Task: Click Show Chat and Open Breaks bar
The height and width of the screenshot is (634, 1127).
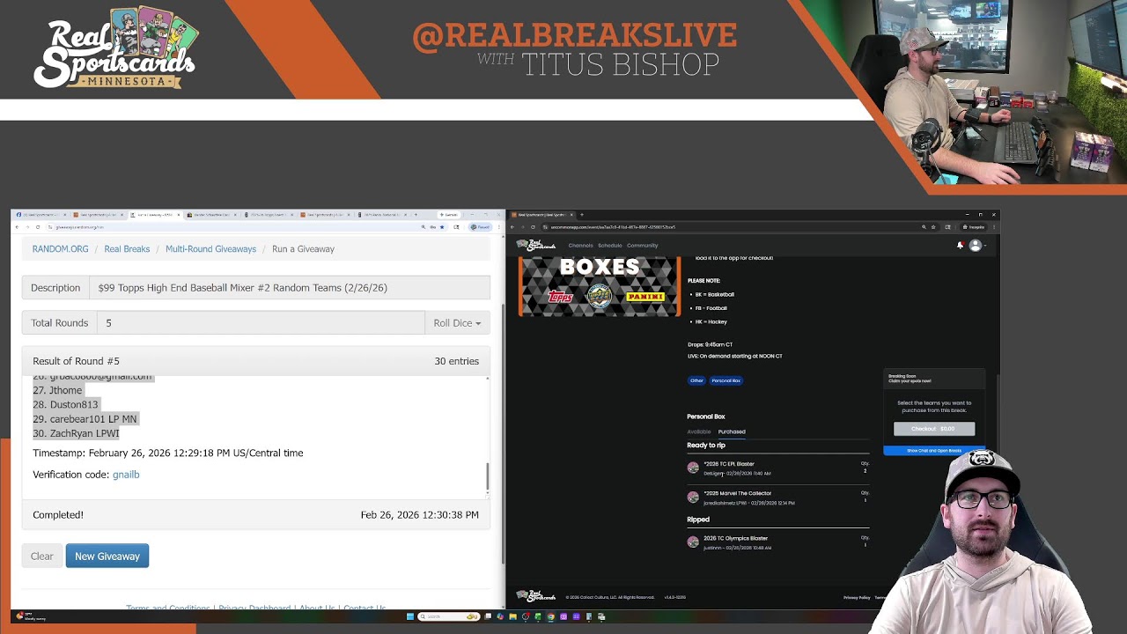Action: click(934, 451)
